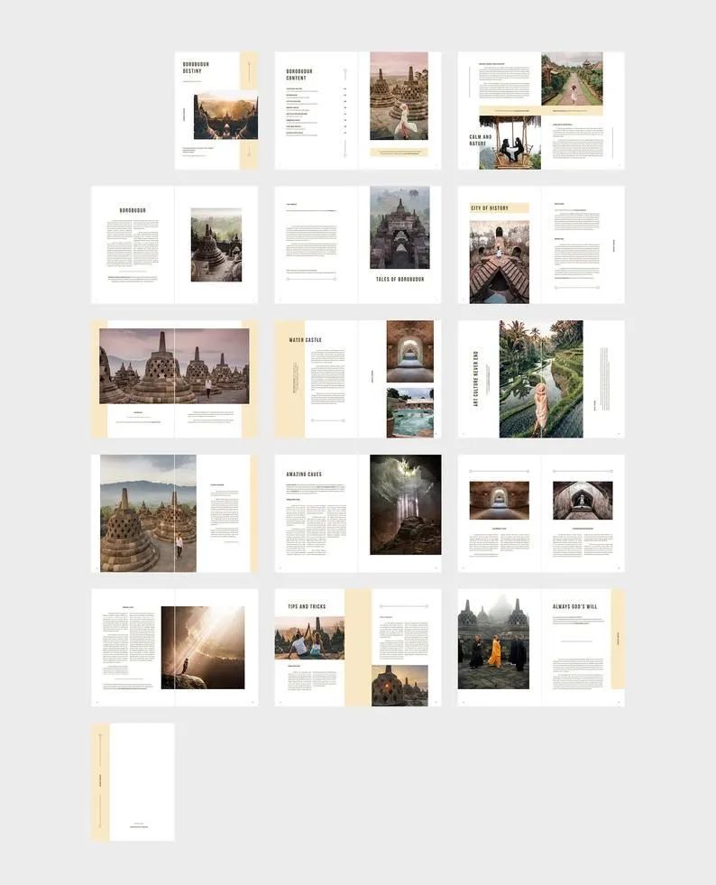
Task: Select the Borobudur Destiny cover page
Action: point(216,111)
